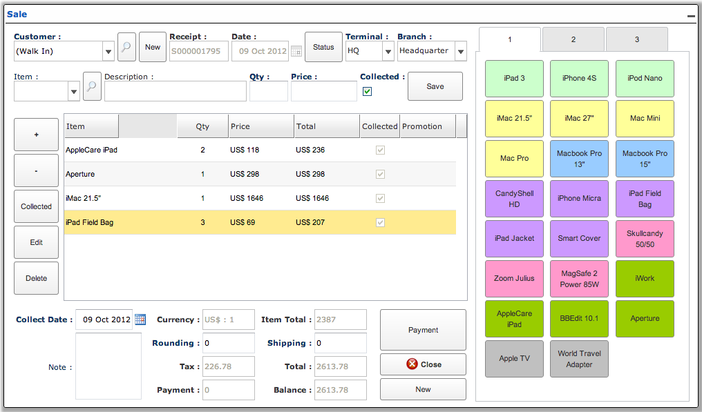Click the customer search magnifier icon

[x=126, y=46]
